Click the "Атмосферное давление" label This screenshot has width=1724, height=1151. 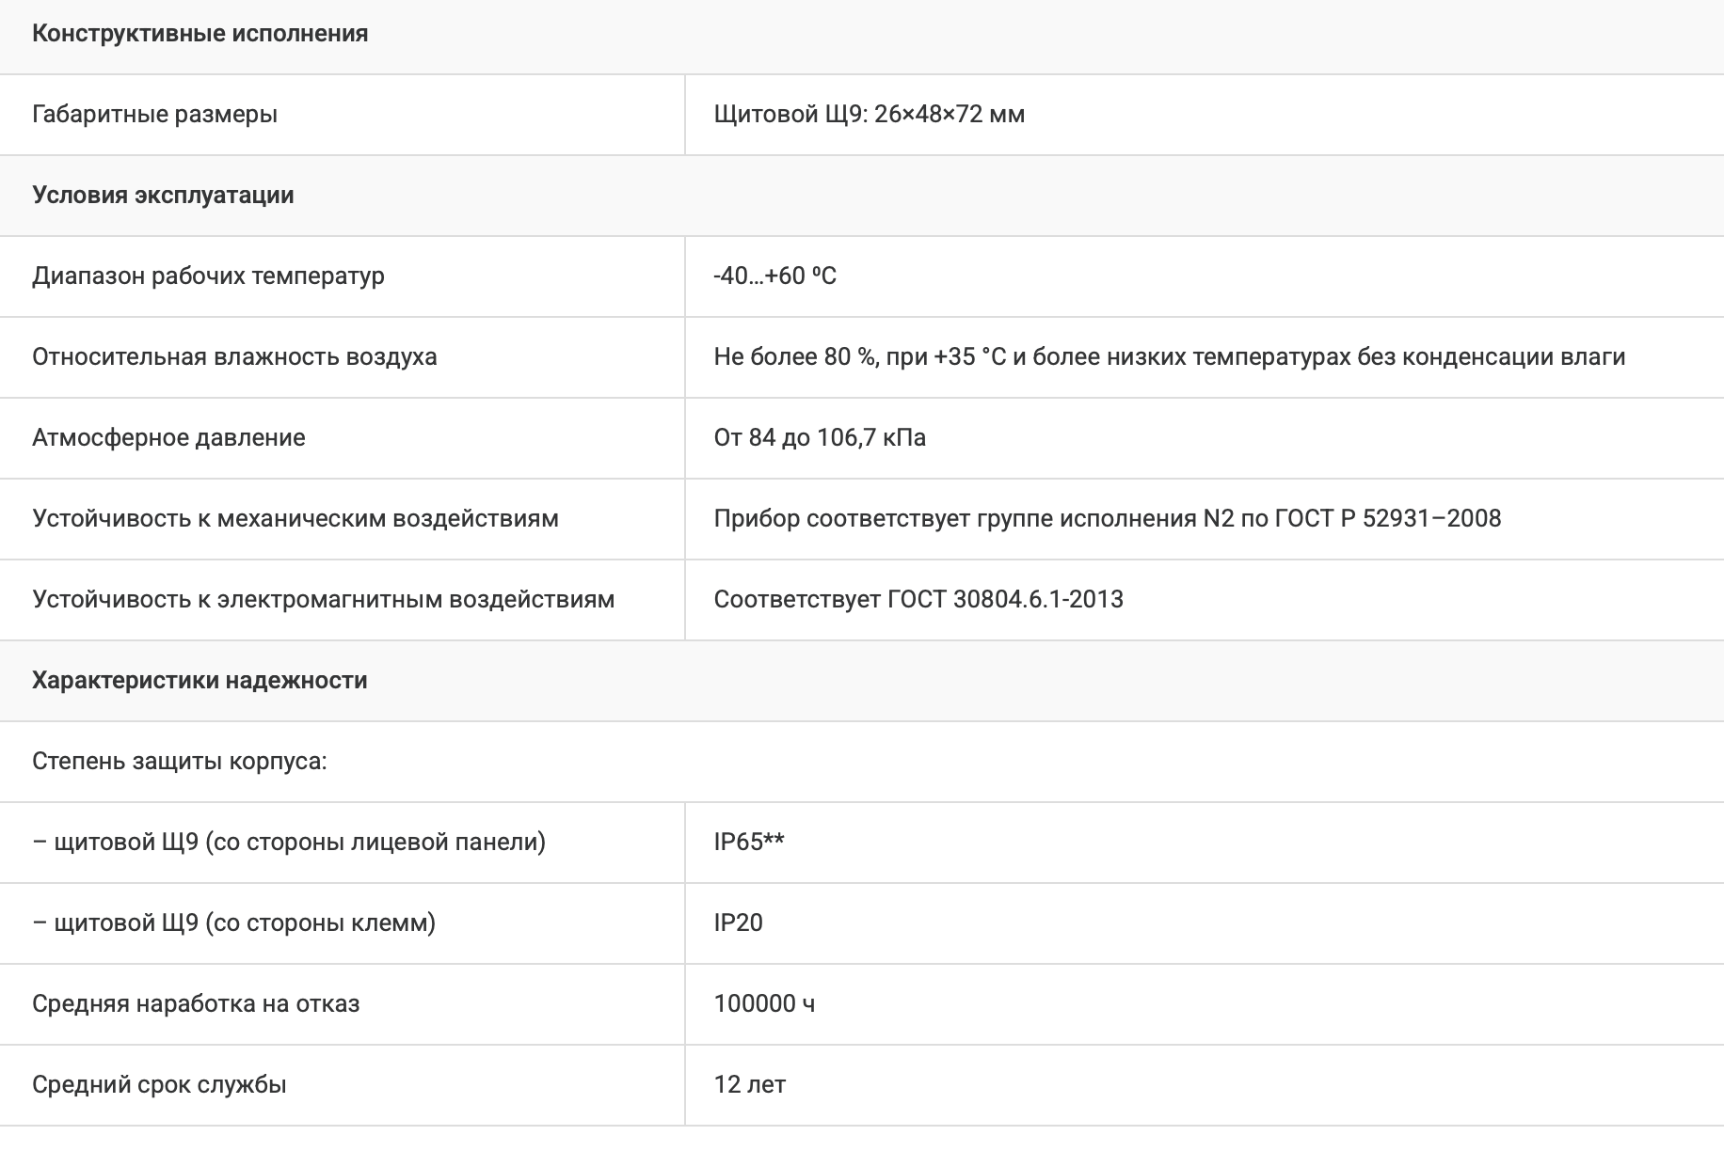[168, 438]
